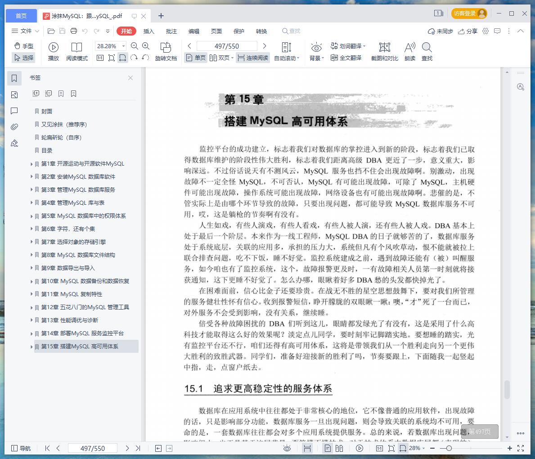Click the 旋转文档 rotate document tool

(x=166, y=52)
